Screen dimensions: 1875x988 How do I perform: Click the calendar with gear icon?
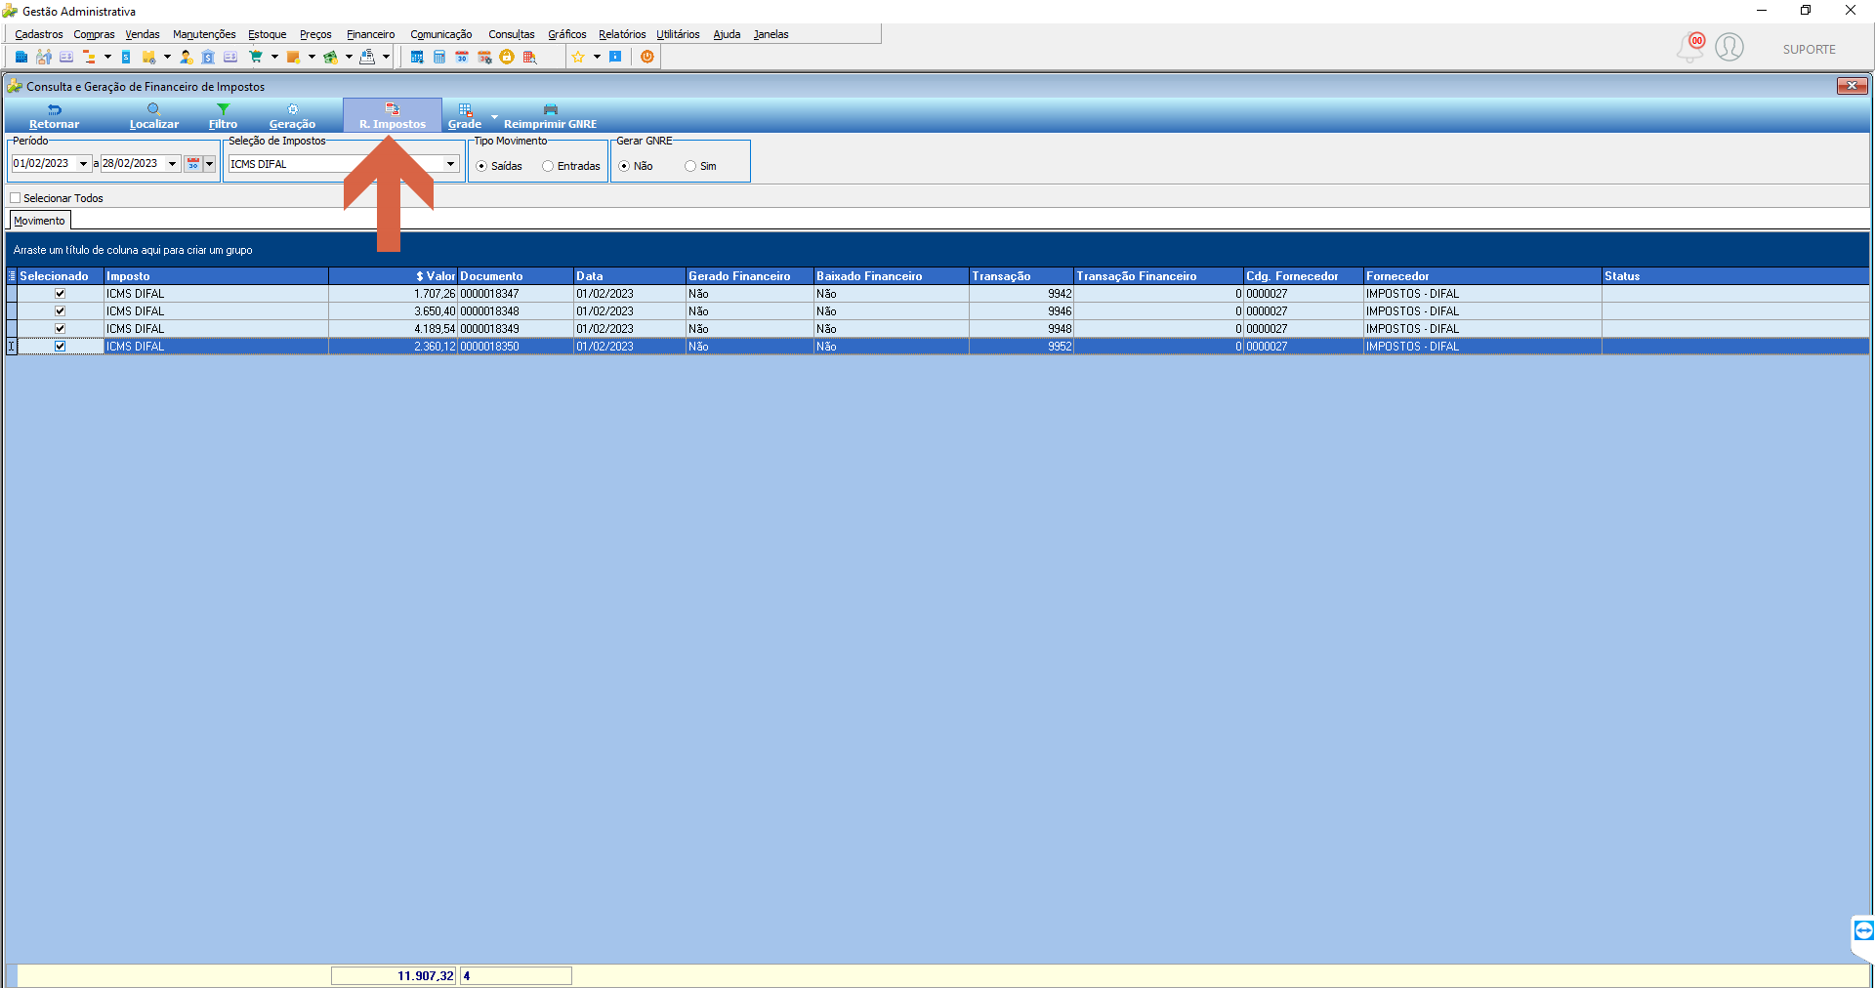484,57
